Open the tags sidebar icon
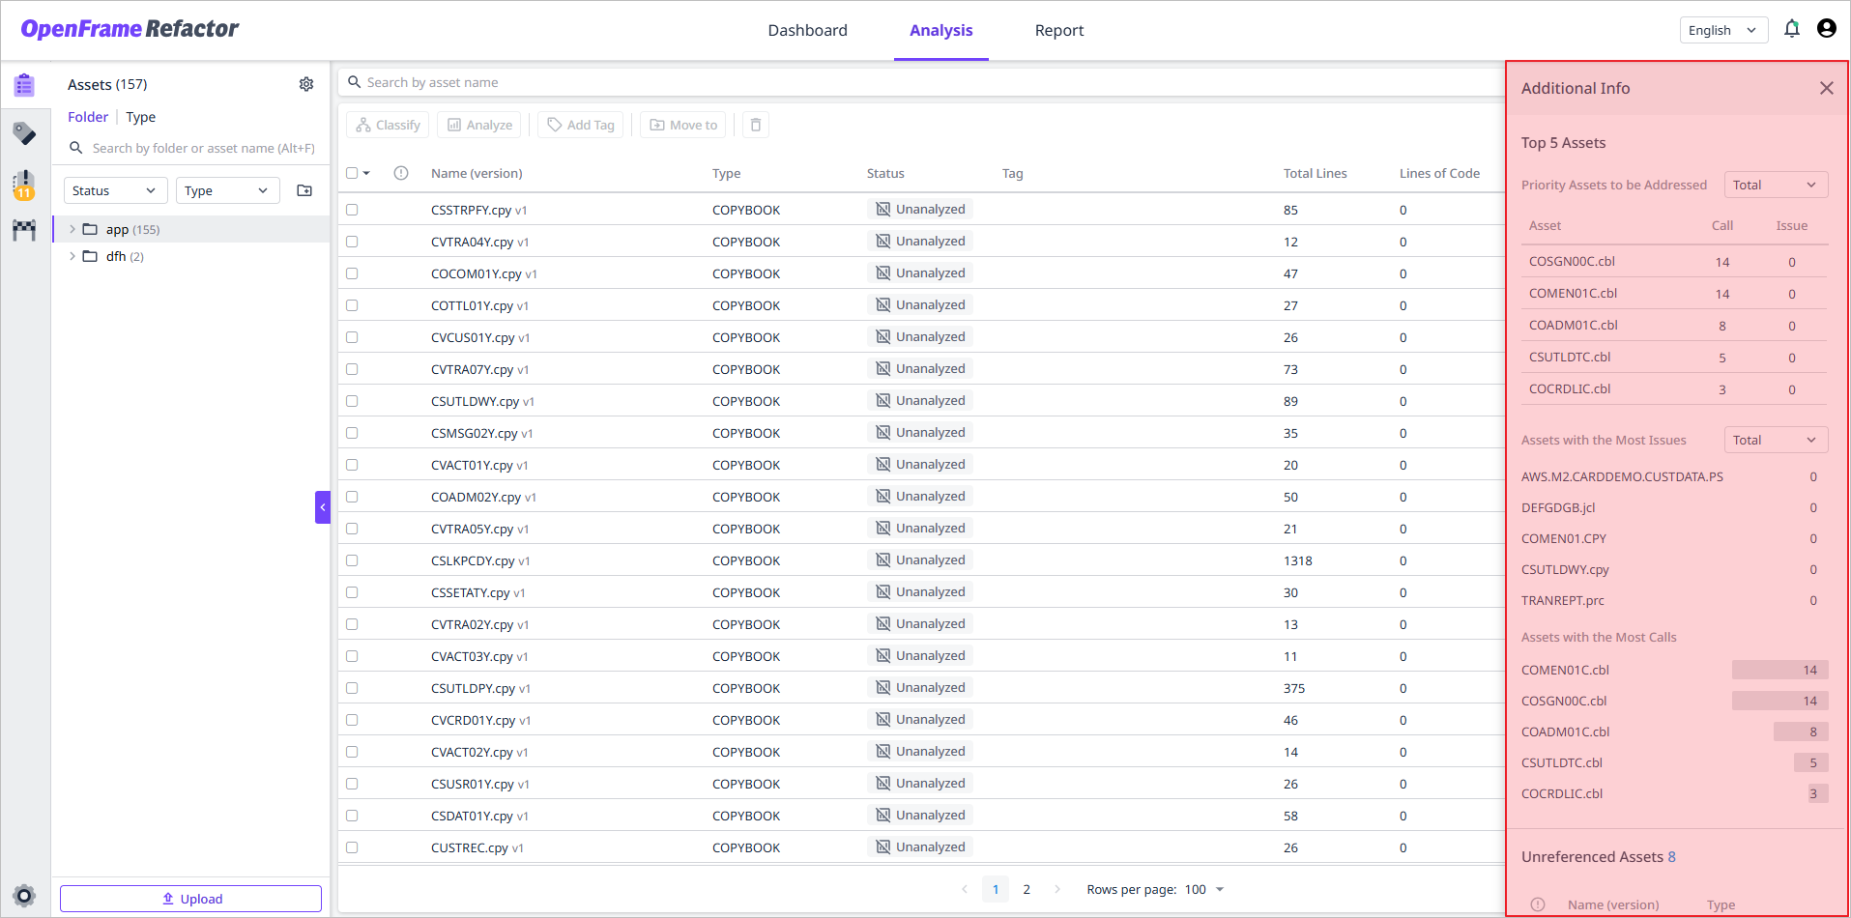This screenshot has height=918, width=1851. click(x=24, y=133)
